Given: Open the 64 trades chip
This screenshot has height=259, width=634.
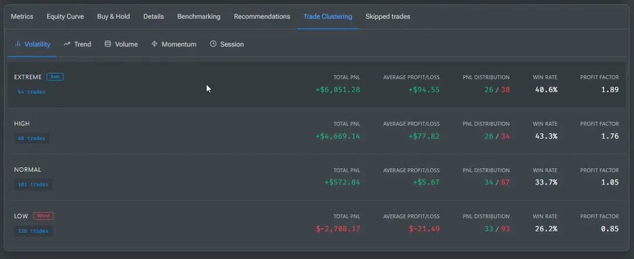Looking at the screenshot, I should point(32,92).
